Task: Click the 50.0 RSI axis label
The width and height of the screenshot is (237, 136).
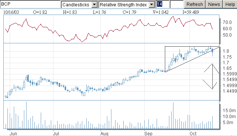Action: click(227, 35)
